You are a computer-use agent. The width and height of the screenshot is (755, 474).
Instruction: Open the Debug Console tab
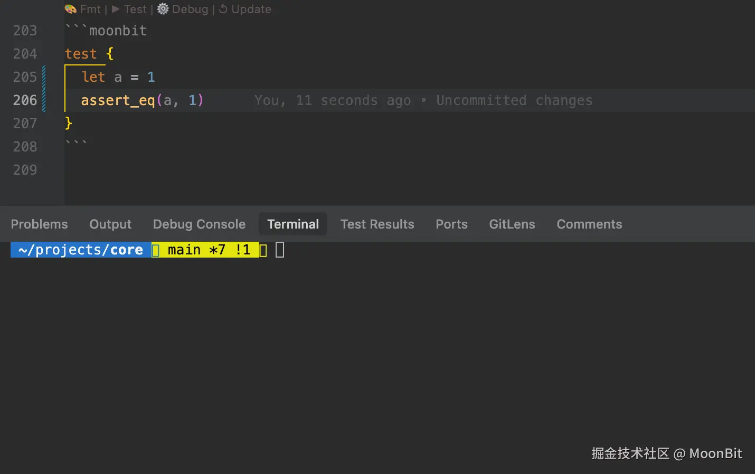(x=199, y=224)
